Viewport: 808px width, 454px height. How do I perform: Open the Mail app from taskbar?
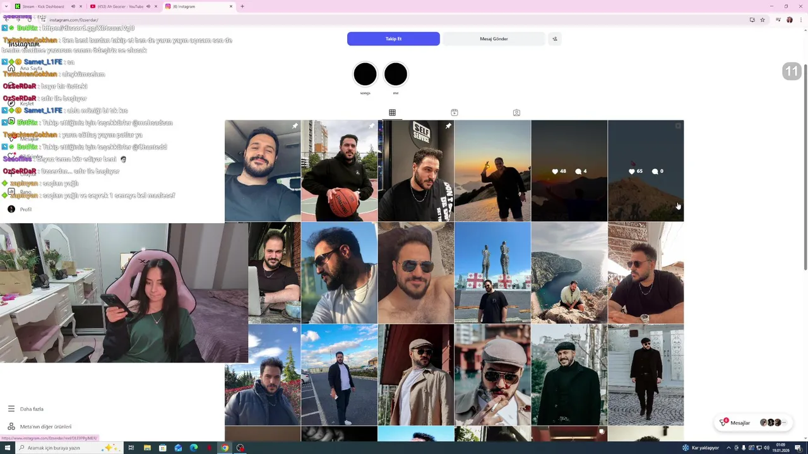178,448
